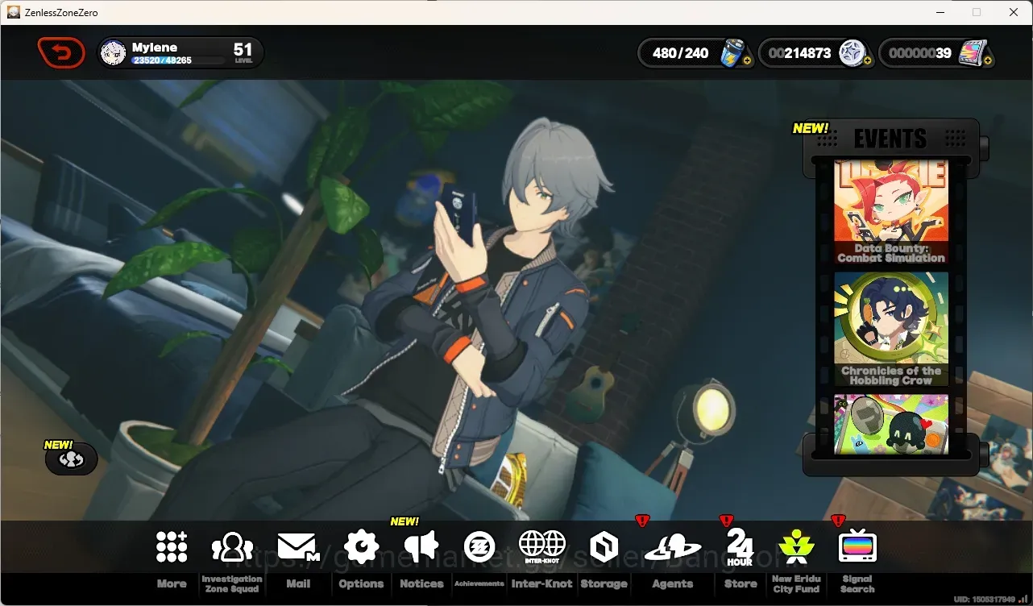Click the Options label
This screenshot has width=1033, height=606.
pyautogui.click(x=361, y=583)
